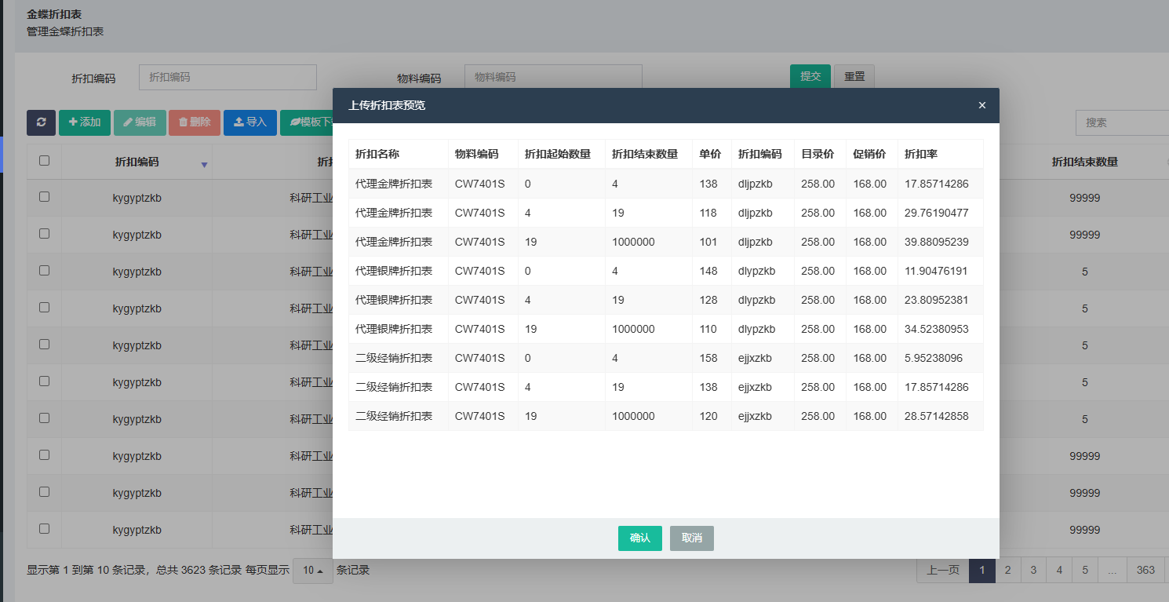This screenshot has height=602, width=1169.
Task: Click the 编辑 (edit) button
Action: (140, 122)
